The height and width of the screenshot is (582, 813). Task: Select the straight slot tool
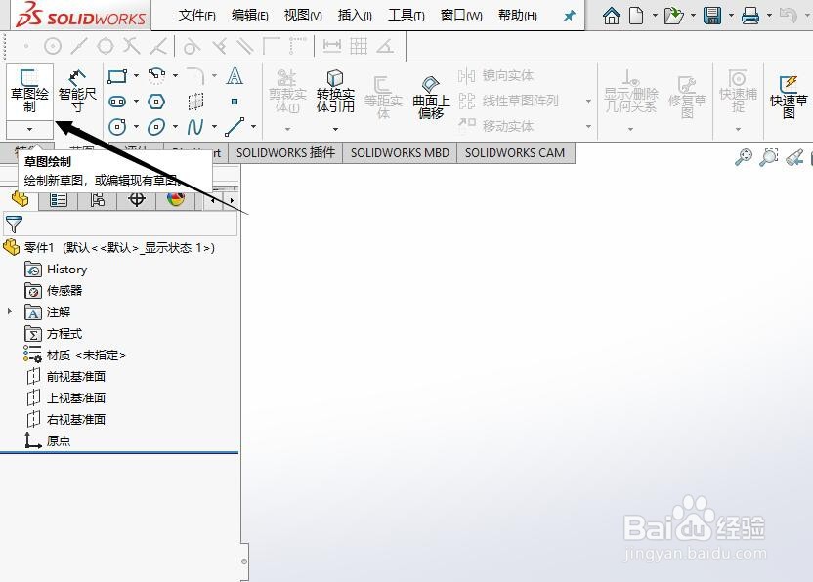click(x=117, y=101)
